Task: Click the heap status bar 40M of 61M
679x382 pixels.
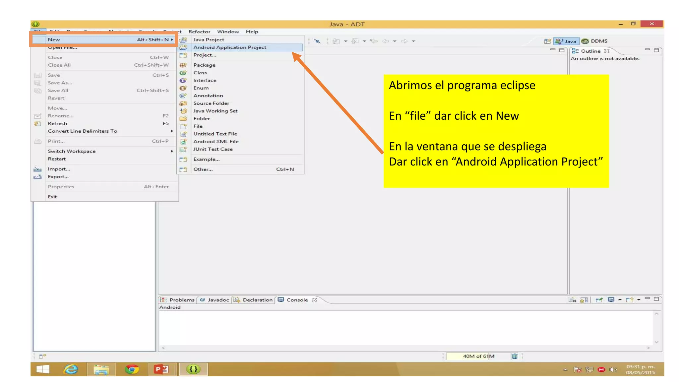Action: tap(478, 356)
